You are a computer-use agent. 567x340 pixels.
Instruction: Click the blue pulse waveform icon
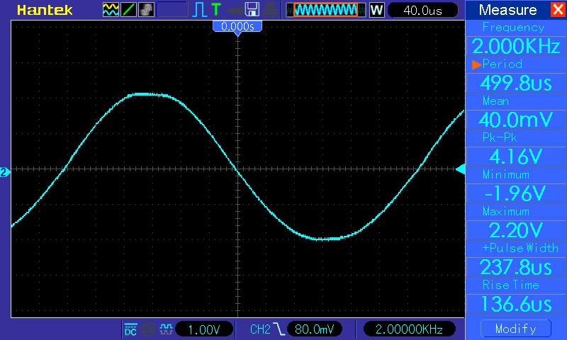tap(199, 10)
